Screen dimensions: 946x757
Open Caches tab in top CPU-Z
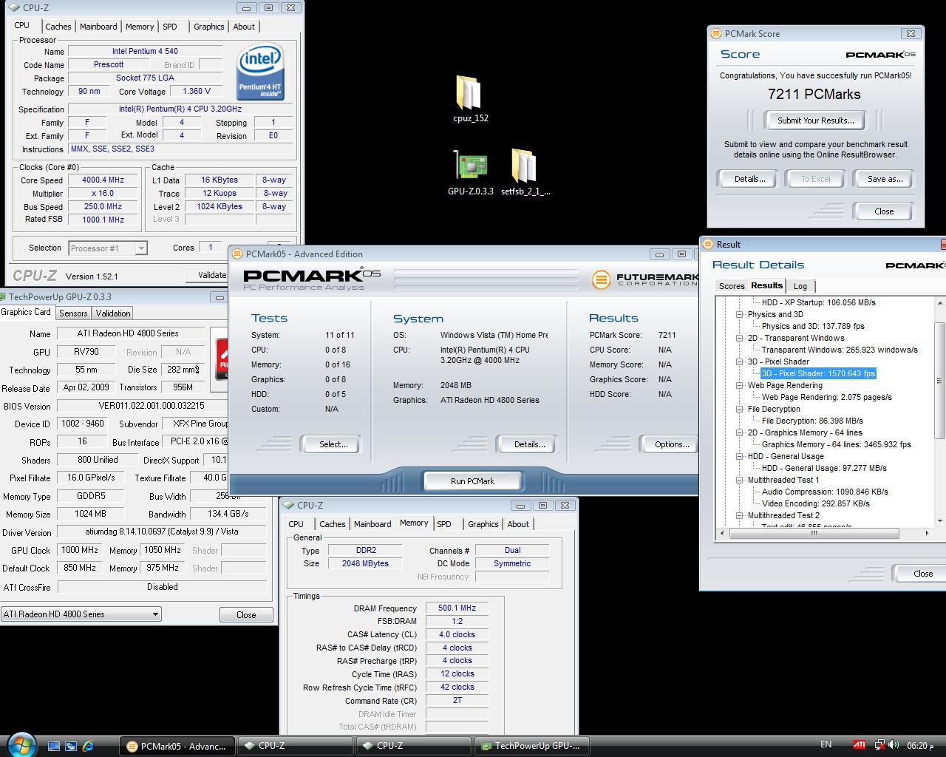58,27
